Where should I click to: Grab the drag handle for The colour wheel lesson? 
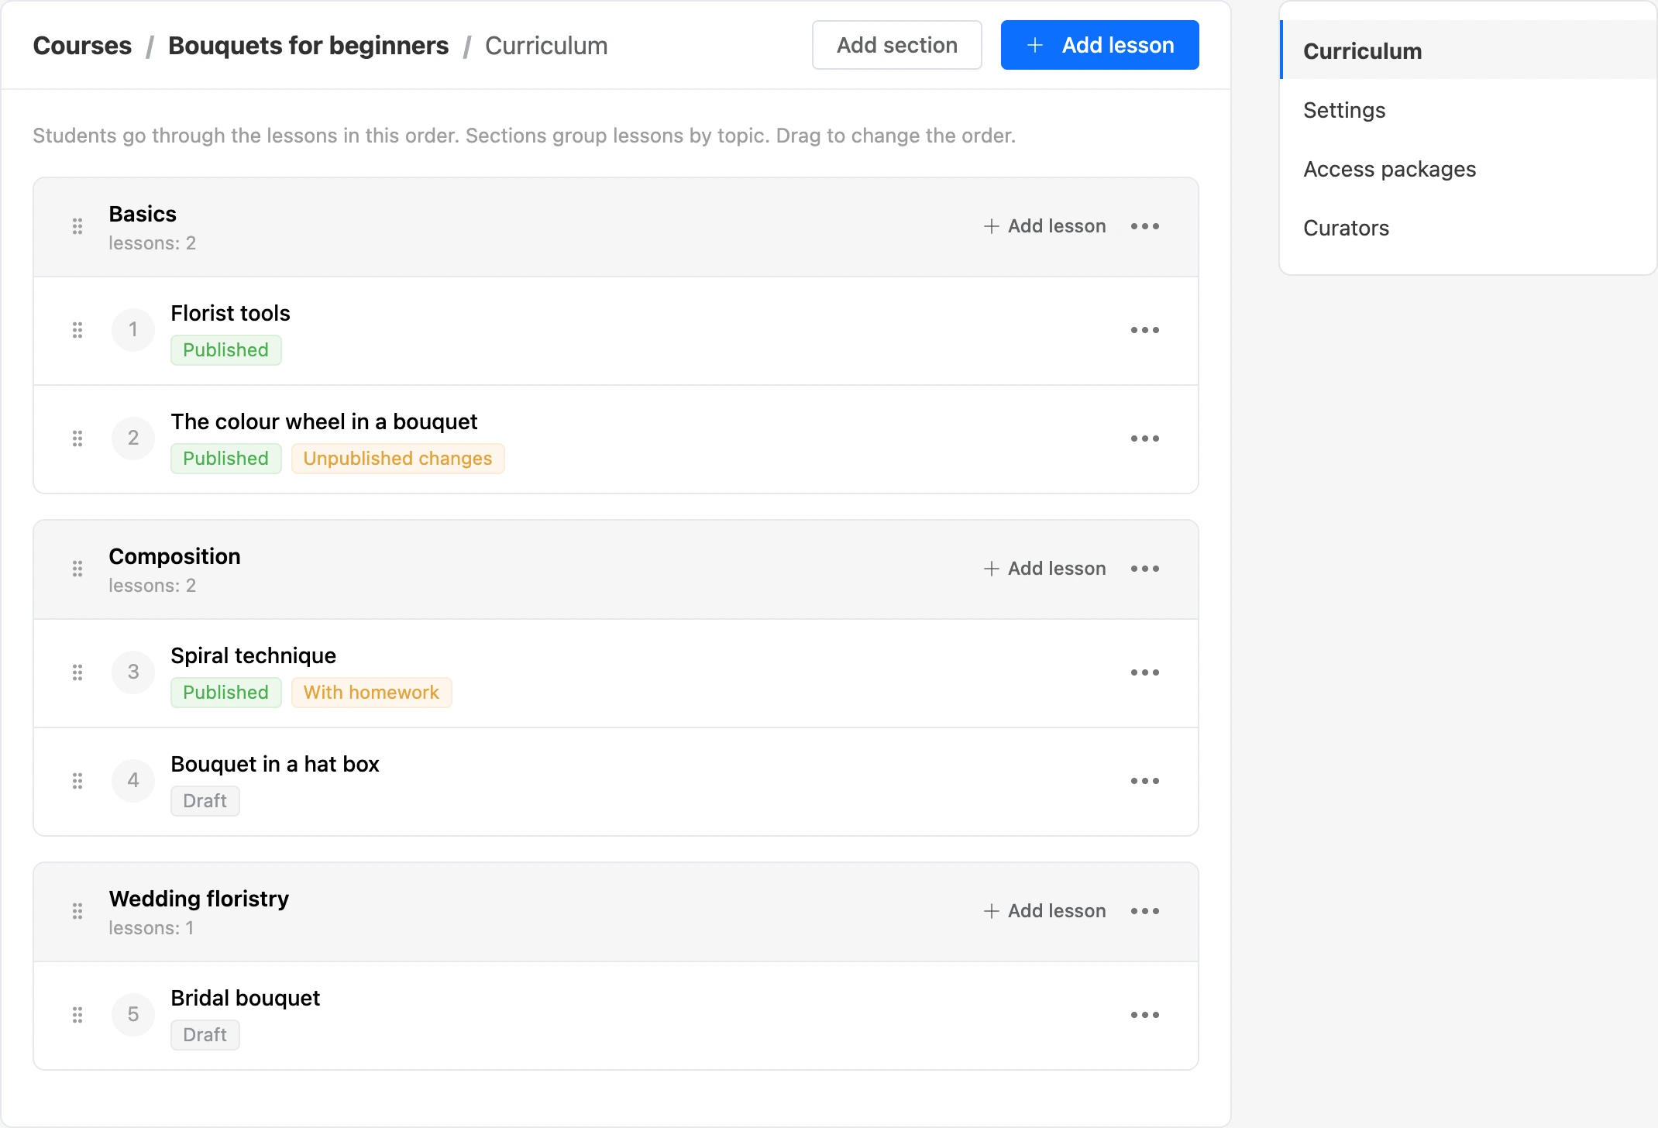(77, 438)
